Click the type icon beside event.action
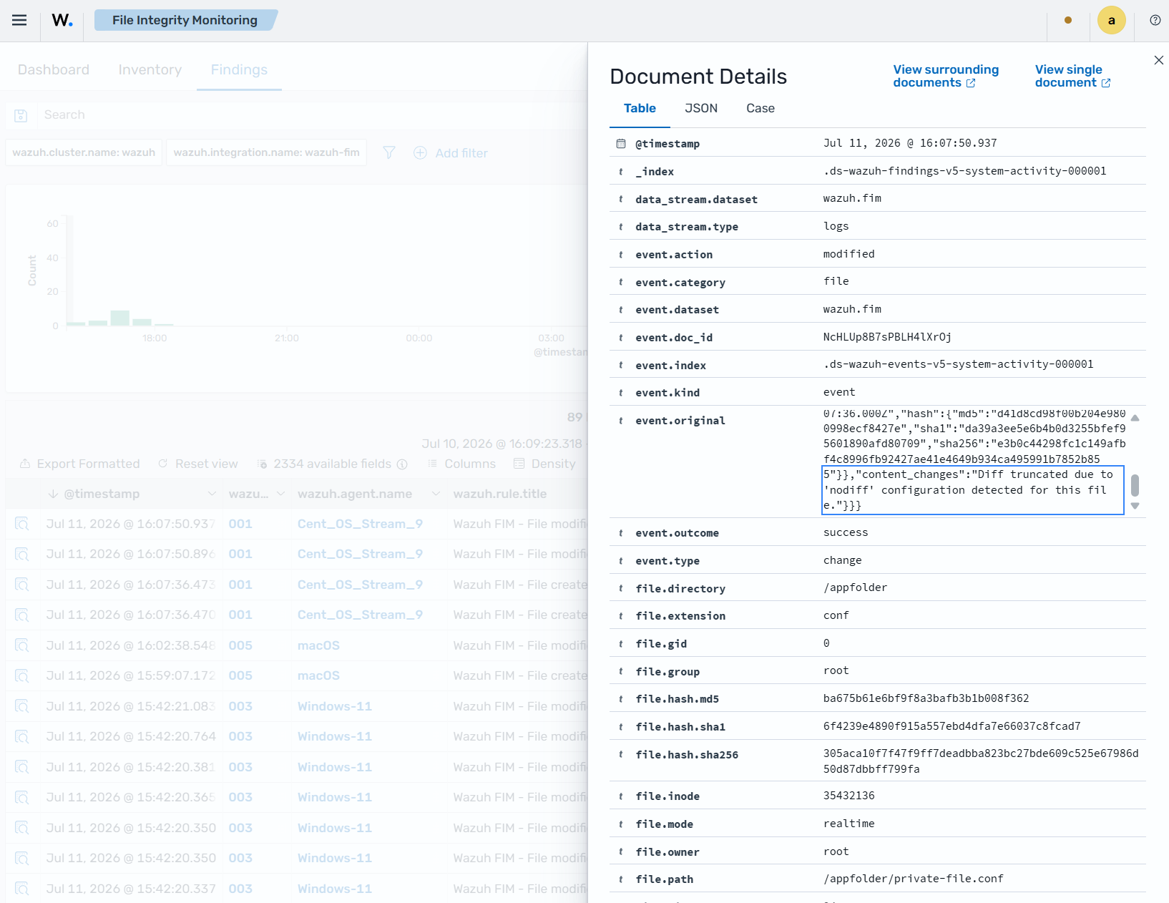1169x903 pixels. click(x=621, y=255)
